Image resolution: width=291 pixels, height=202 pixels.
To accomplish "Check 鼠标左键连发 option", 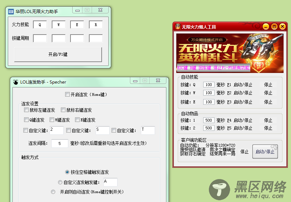I will (26, 110).
